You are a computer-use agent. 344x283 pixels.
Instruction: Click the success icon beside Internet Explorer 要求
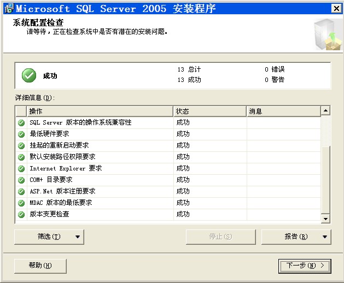[x=21, y=169]
